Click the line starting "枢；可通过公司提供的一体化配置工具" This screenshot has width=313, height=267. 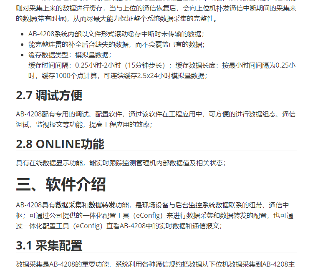tap(155, 216)
